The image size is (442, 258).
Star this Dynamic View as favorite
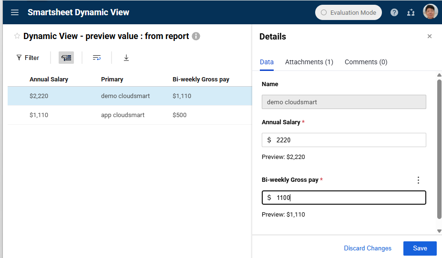click(17, 36)
